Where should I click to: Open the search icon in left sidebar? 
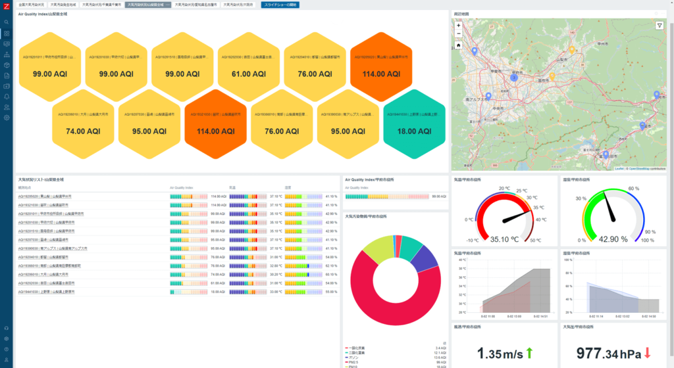pos(7,22)
